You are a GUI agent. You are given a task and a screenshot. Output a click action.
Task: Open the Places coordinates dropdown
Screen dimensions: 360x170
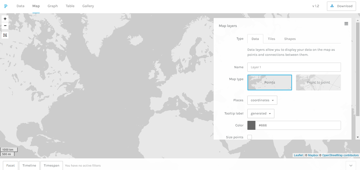(262, 100)
